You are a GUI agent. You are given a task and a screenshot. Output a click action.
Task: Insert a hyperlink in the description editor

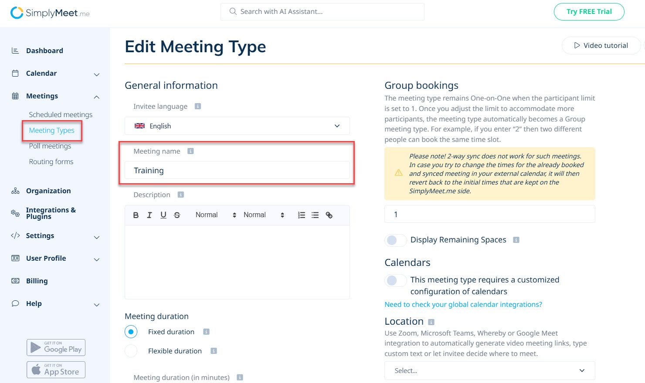coord(329,215)
